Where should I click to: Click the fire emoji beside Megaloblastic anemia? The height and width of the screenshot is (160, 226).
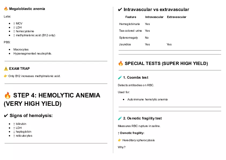click(6, 9)
